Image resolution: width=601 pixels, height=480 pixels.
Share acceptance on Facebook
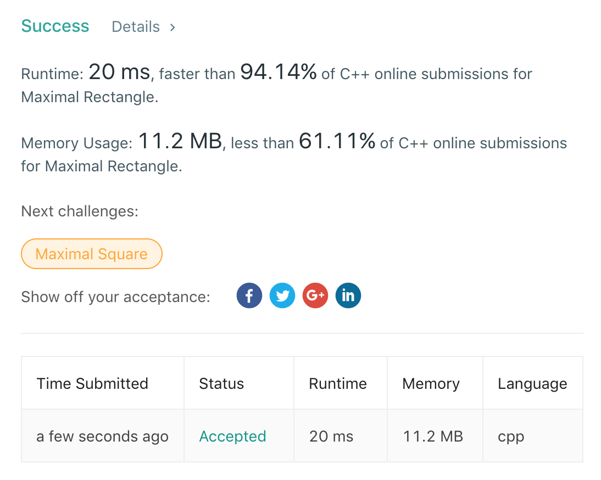pos(249,296)
